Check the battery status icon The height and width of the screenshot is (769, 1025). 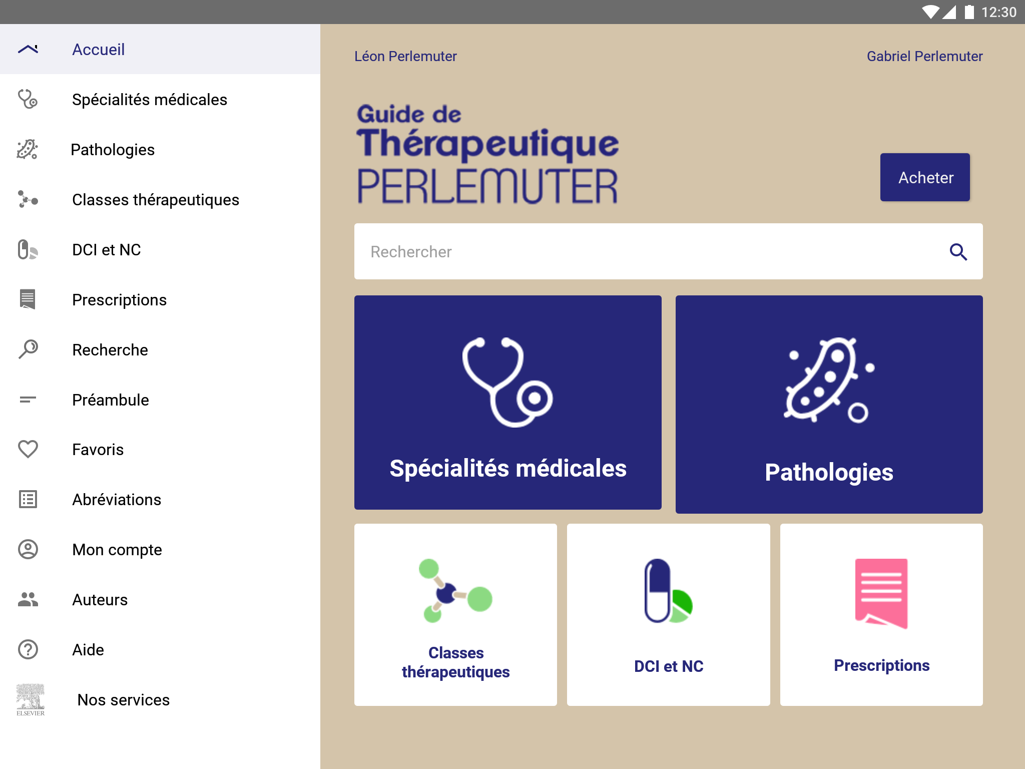[969, 12]
